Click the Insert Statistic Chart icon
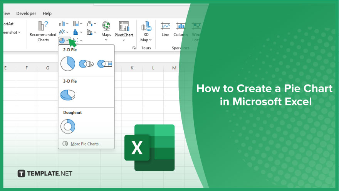The height and width of the screenshot is (191, 339). 76,32
